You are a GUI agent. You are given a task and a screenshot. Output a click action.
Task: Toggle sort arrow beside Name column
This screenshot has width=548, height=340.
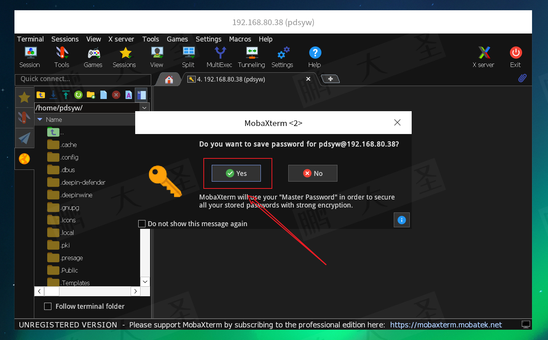point(40,120)
